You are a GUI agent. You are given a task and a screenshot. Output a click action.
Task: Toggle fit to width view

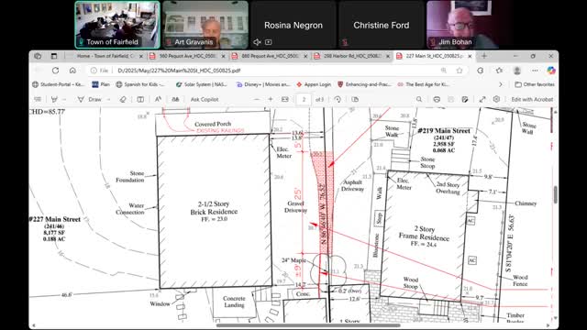pyautogui.click(x=285, y=100)
